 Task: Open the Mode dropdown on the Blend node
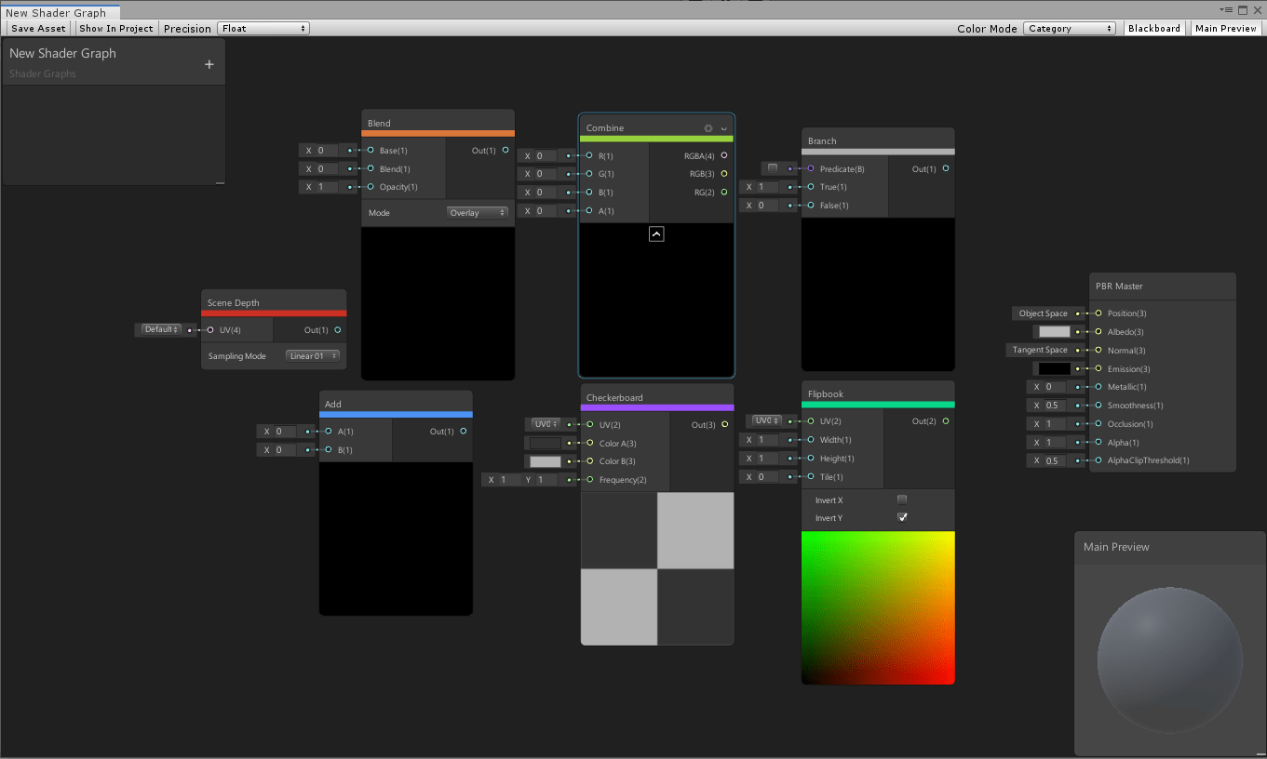pyautogui.click(x=478, y=212)
